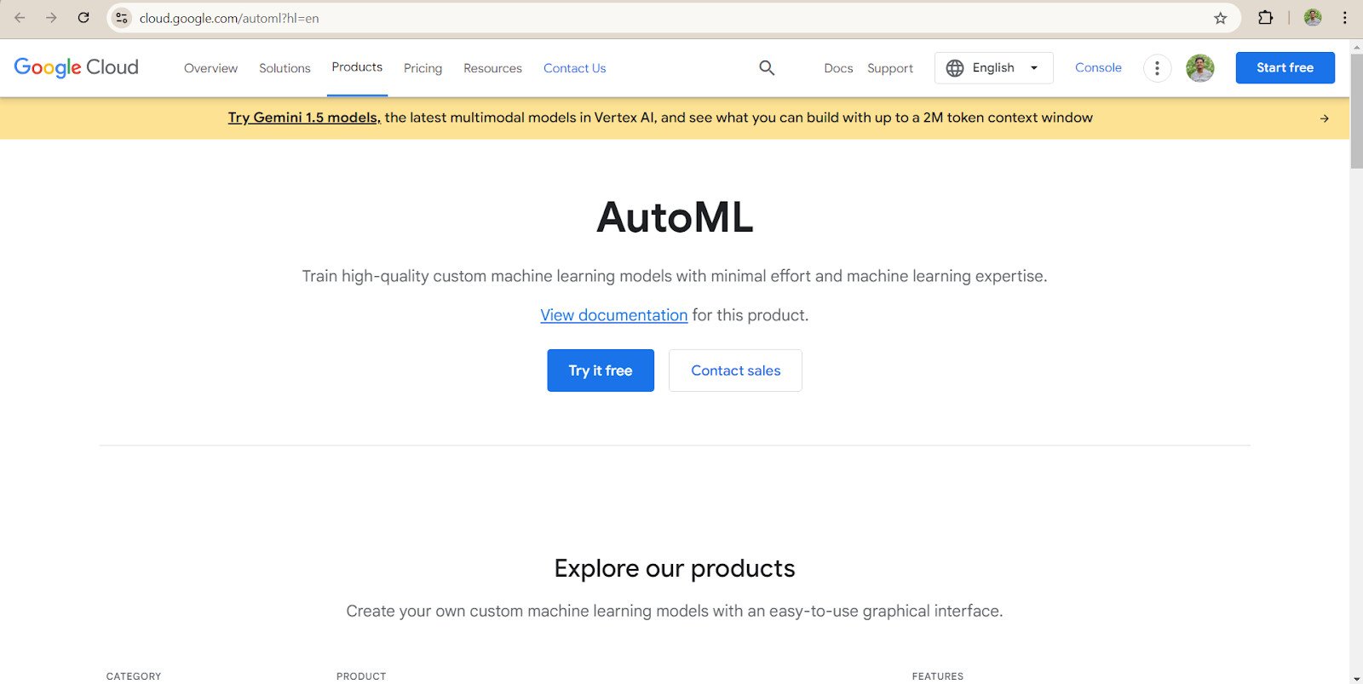
Task: Open the browser extensions puzzle icon
Action: pos(1265,18)
